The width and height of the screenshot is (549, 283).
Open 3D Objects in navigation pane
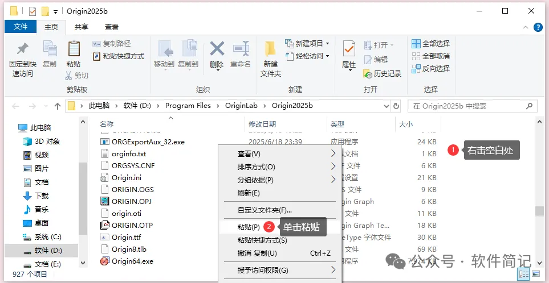tap(41, 141)
